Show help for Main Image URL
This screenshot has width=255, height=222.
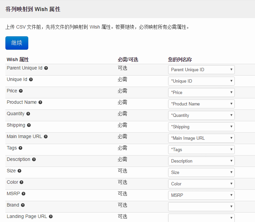tap(46, 137)
